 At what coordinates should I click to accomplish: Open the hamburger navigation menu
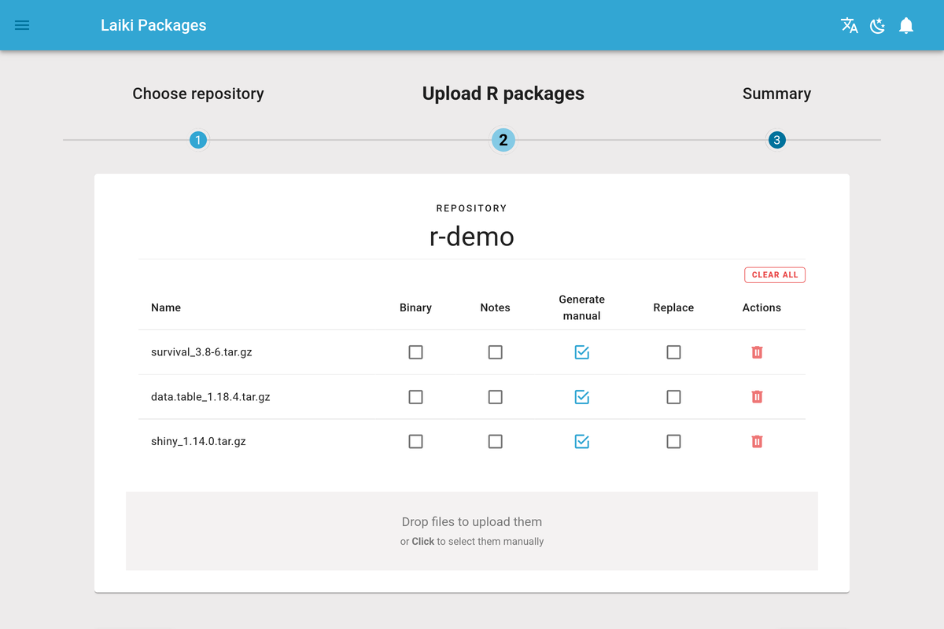(x=22, y=25)
